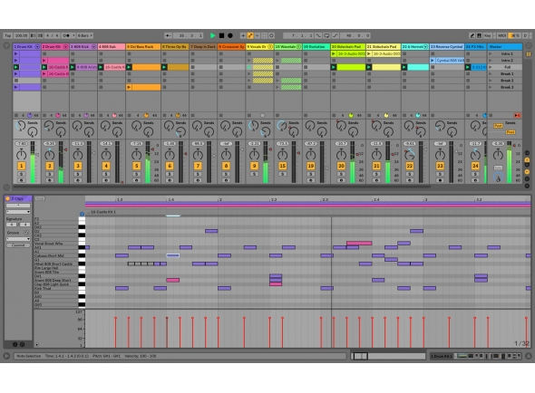Toggle track 24 activator button
Viewport: 535px width, 393px height.
[x=475, y=166]
